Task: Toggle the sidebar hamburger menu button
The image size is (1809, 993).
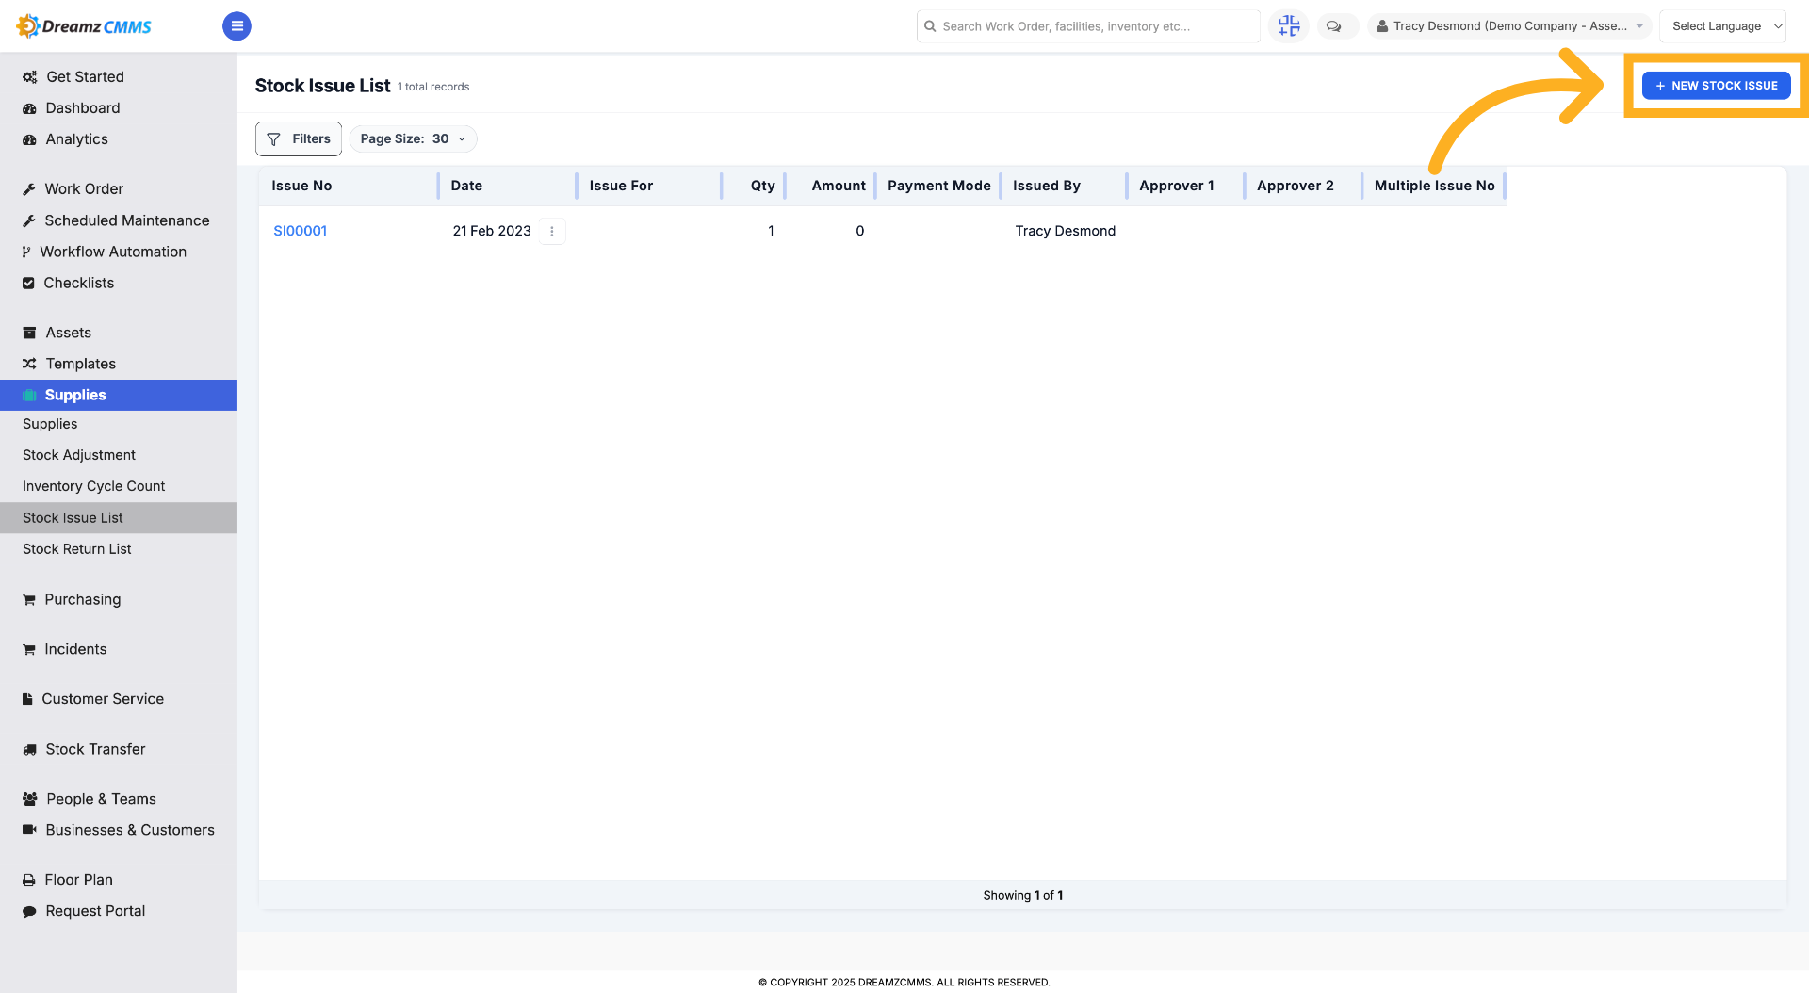Action: coord(236,26)
